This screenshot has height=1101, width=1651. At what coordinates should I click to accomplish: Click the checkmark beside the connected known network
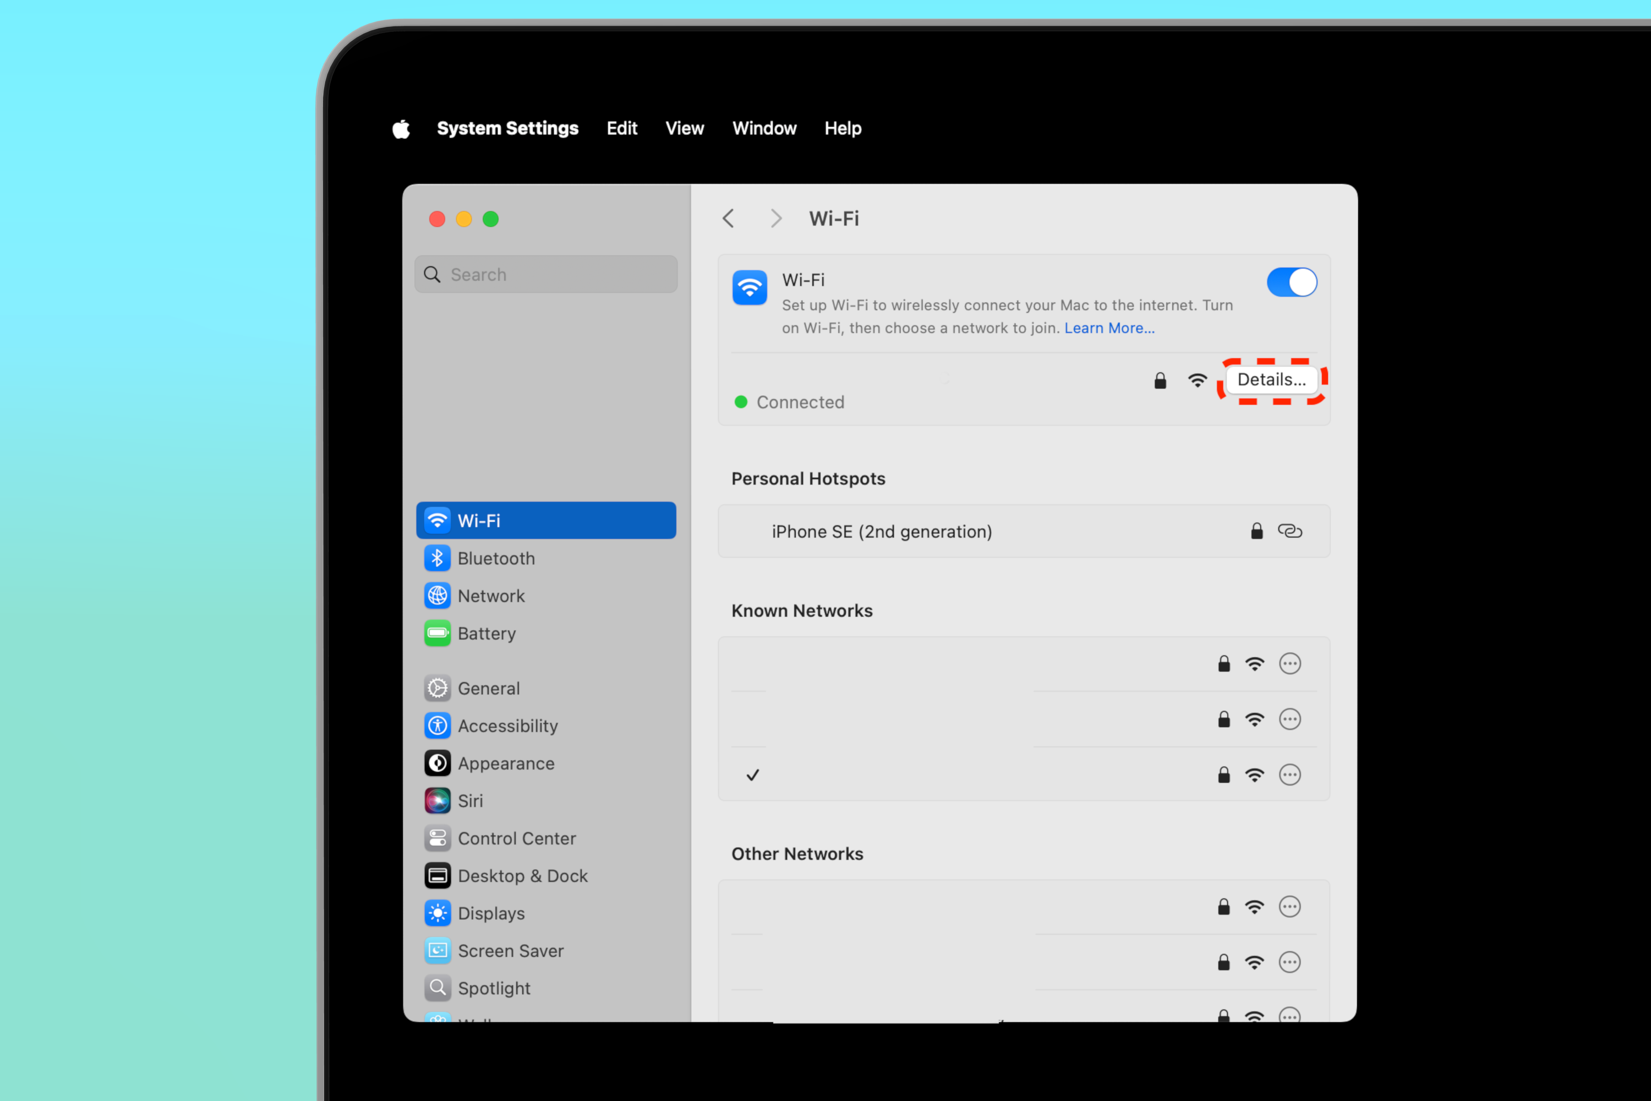tap(752, 775)
